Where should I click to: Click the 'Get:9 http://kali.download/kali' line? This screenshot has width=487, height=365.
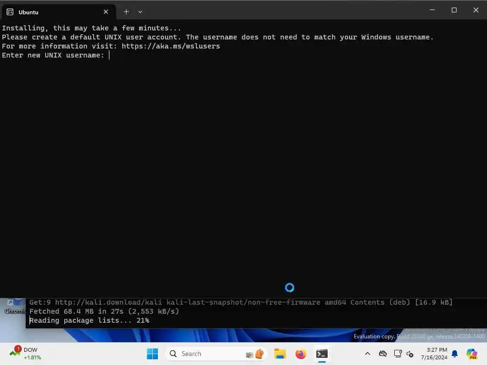(241, 302)
